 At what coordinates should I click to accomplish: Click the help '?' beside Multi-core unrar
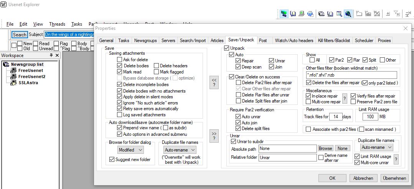pos(396,160)
